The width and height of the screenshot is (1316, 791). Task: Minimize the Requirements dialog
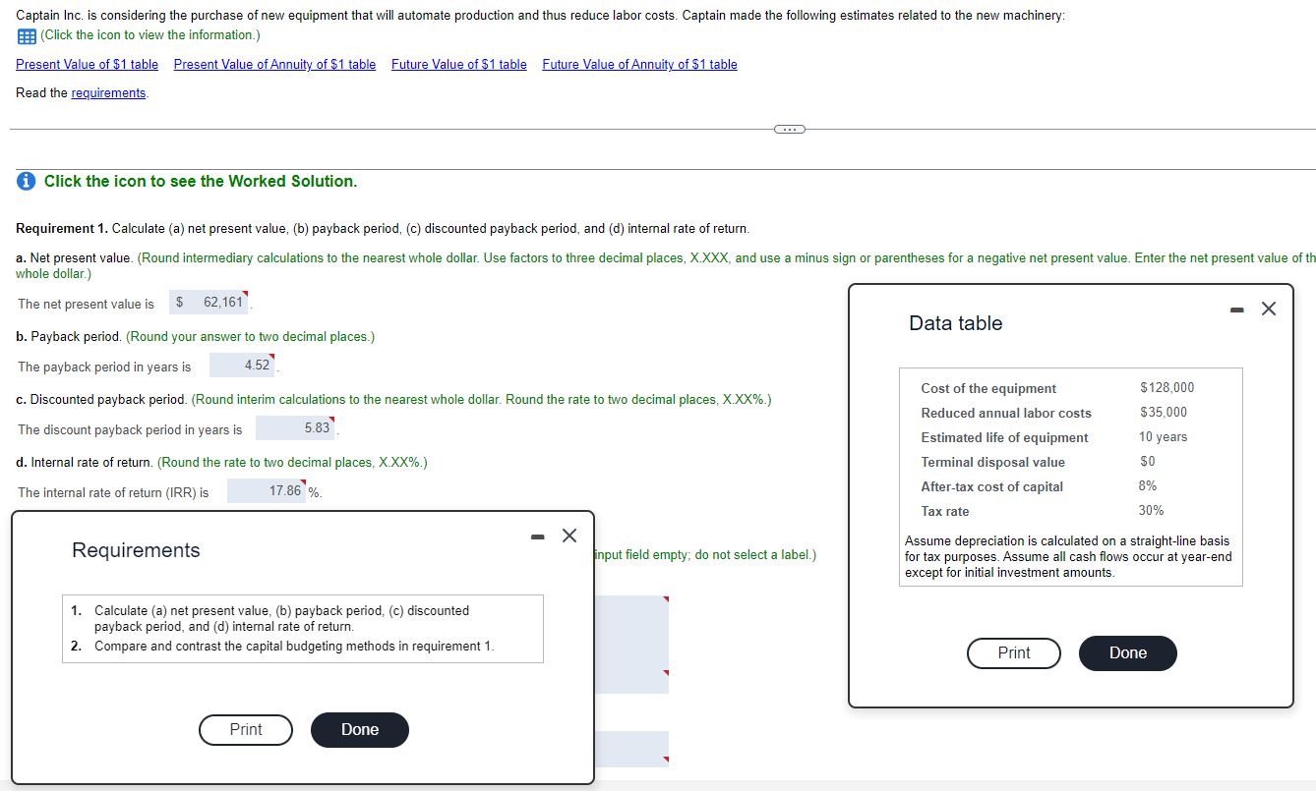pyautogui.click(x=537, y=537)
